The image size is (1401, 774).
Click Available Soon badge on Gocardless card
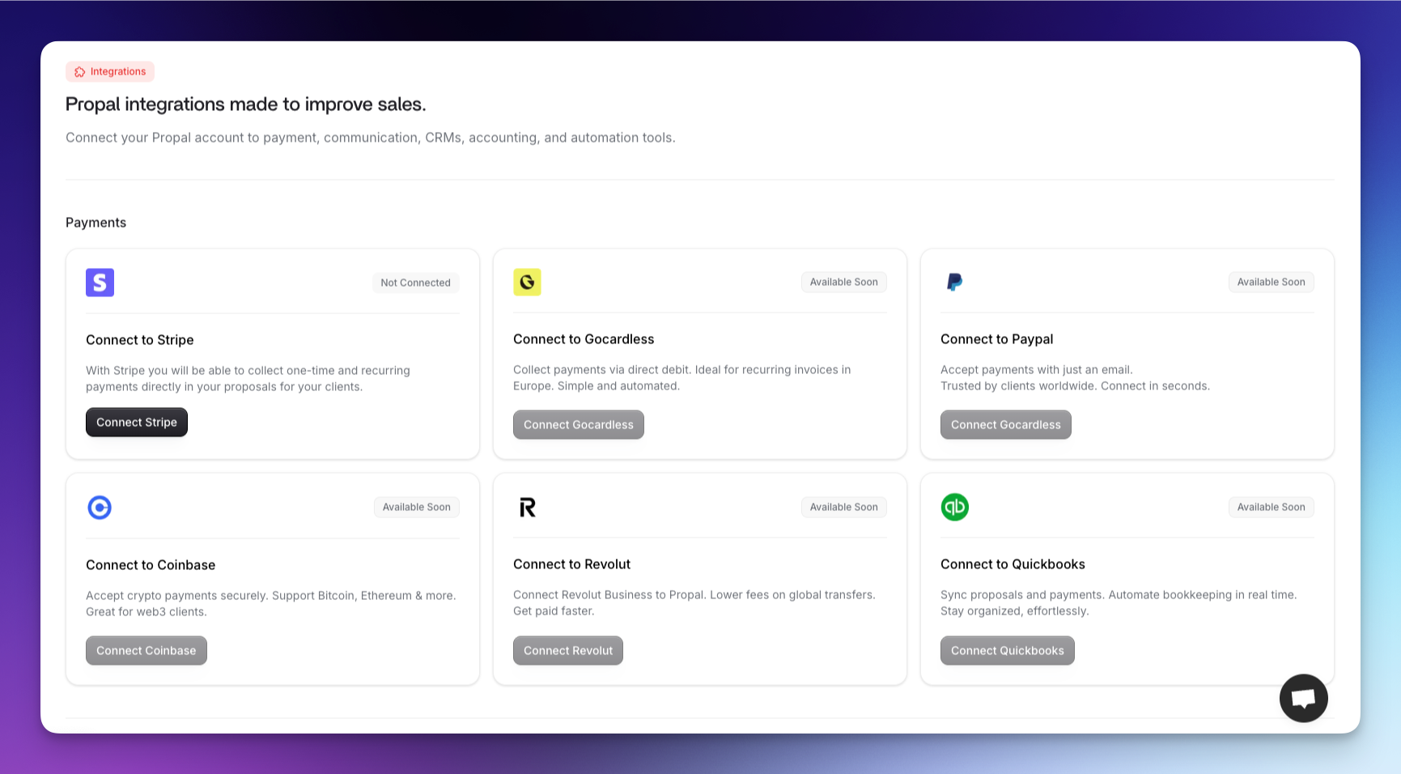[x=843, y=282]
